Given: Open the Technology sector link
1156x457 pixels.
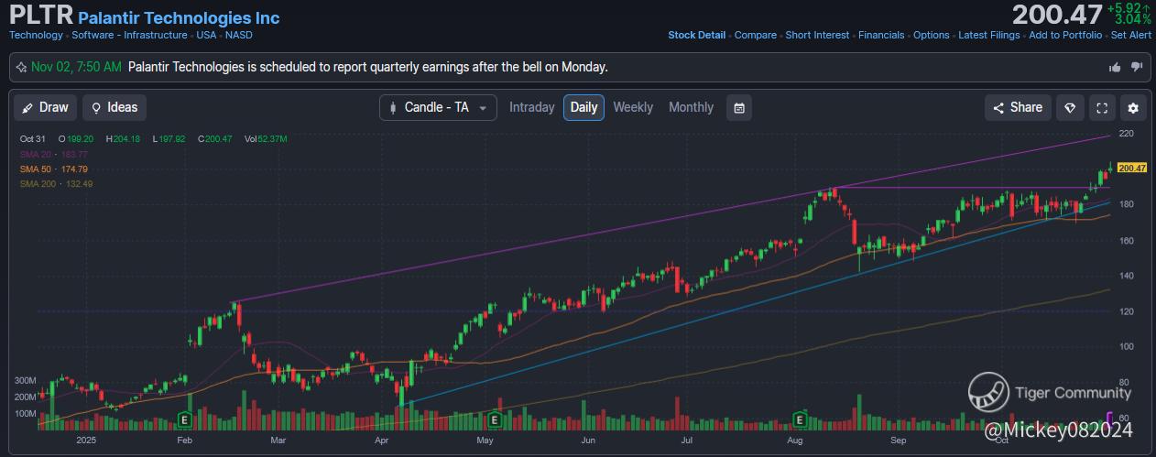Looking at the screenshot, I should [x=36, y=35].
